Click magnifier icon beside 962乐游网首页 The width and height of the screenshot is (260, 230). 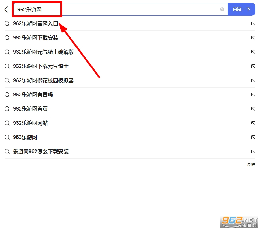click(7, 109)
